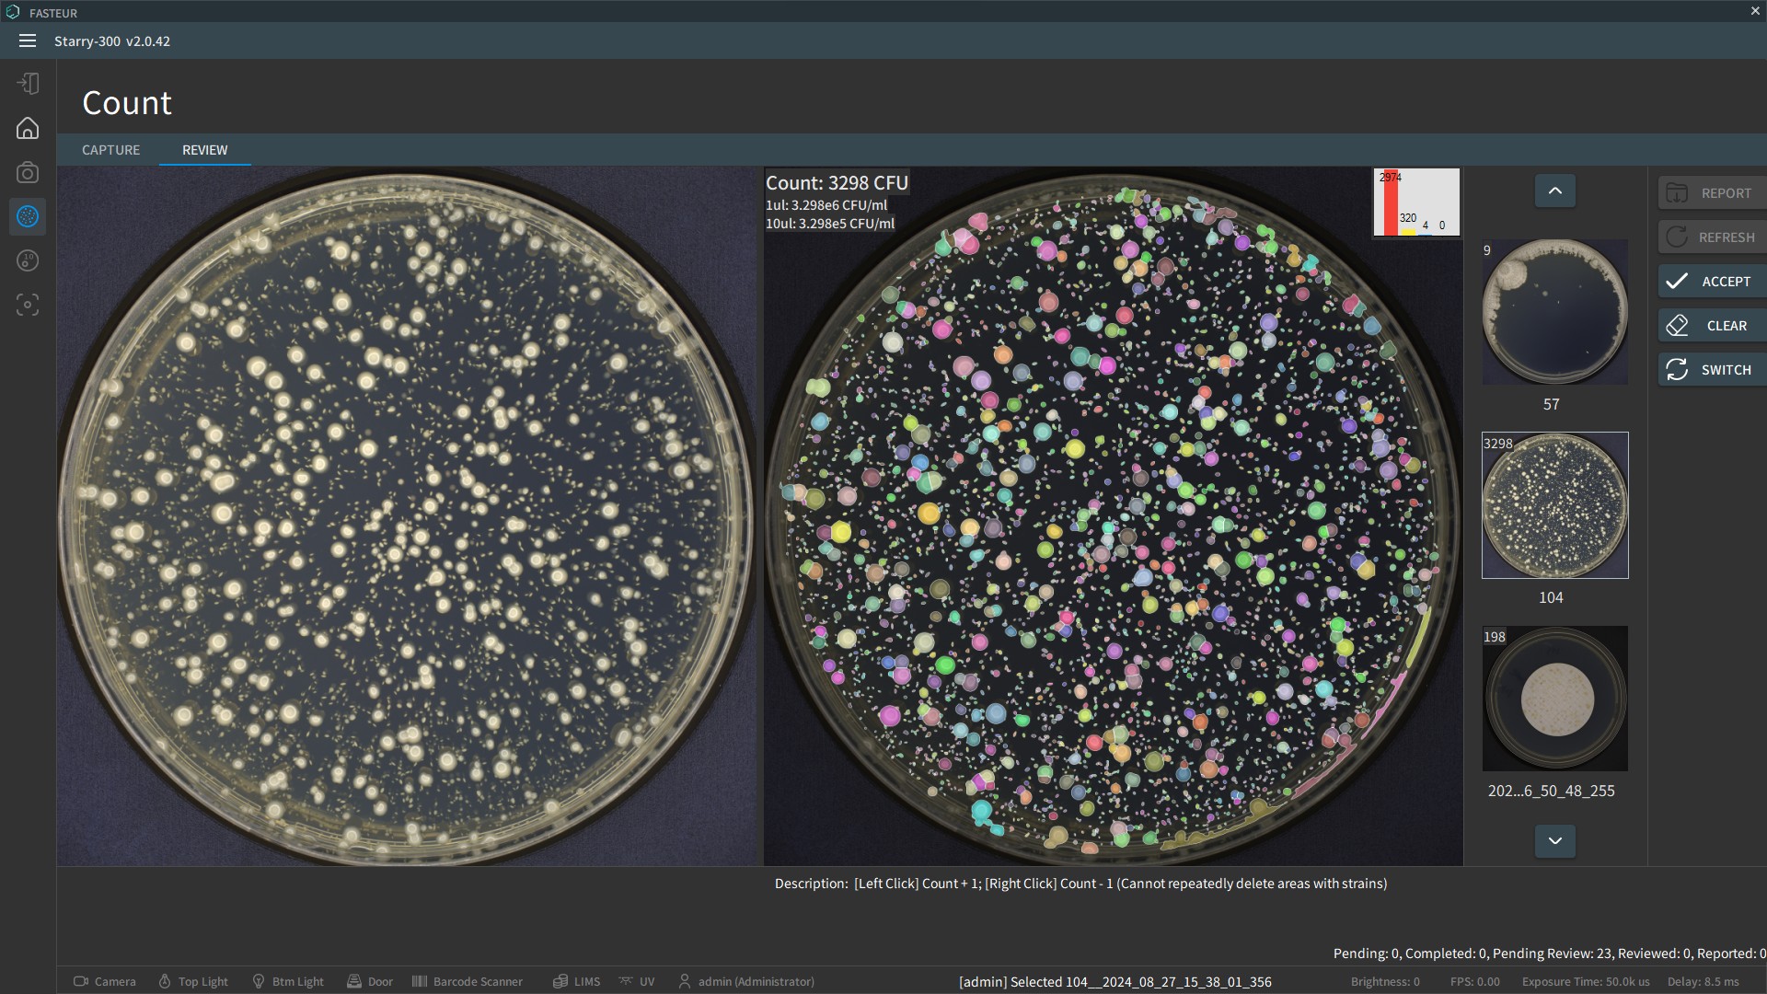Click the colony size histogram chart
This screenshot has height=994, width=1767.
click(1416, 202)
